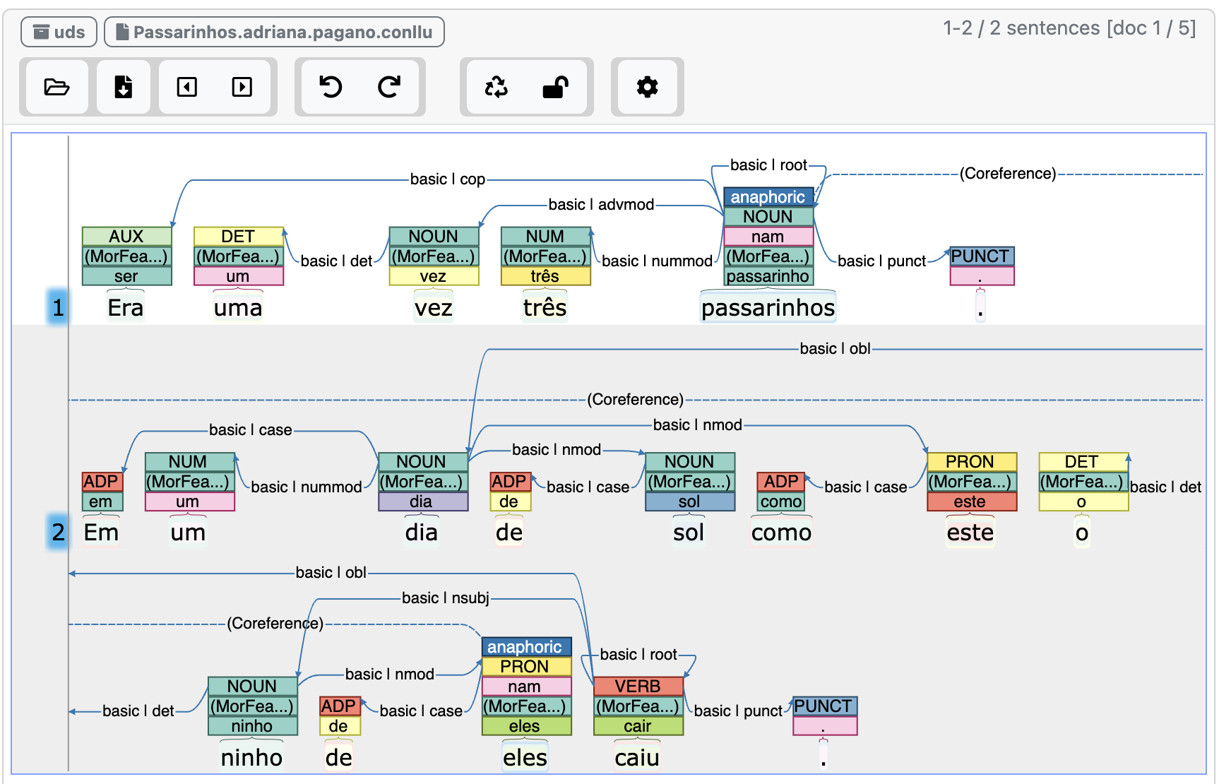Select the anaphoric tag above passarinhos

(x=768, y=197)
